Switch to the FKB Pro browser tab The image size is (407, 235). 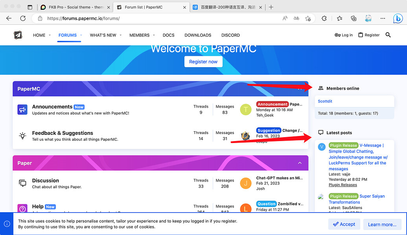(73, 7)
